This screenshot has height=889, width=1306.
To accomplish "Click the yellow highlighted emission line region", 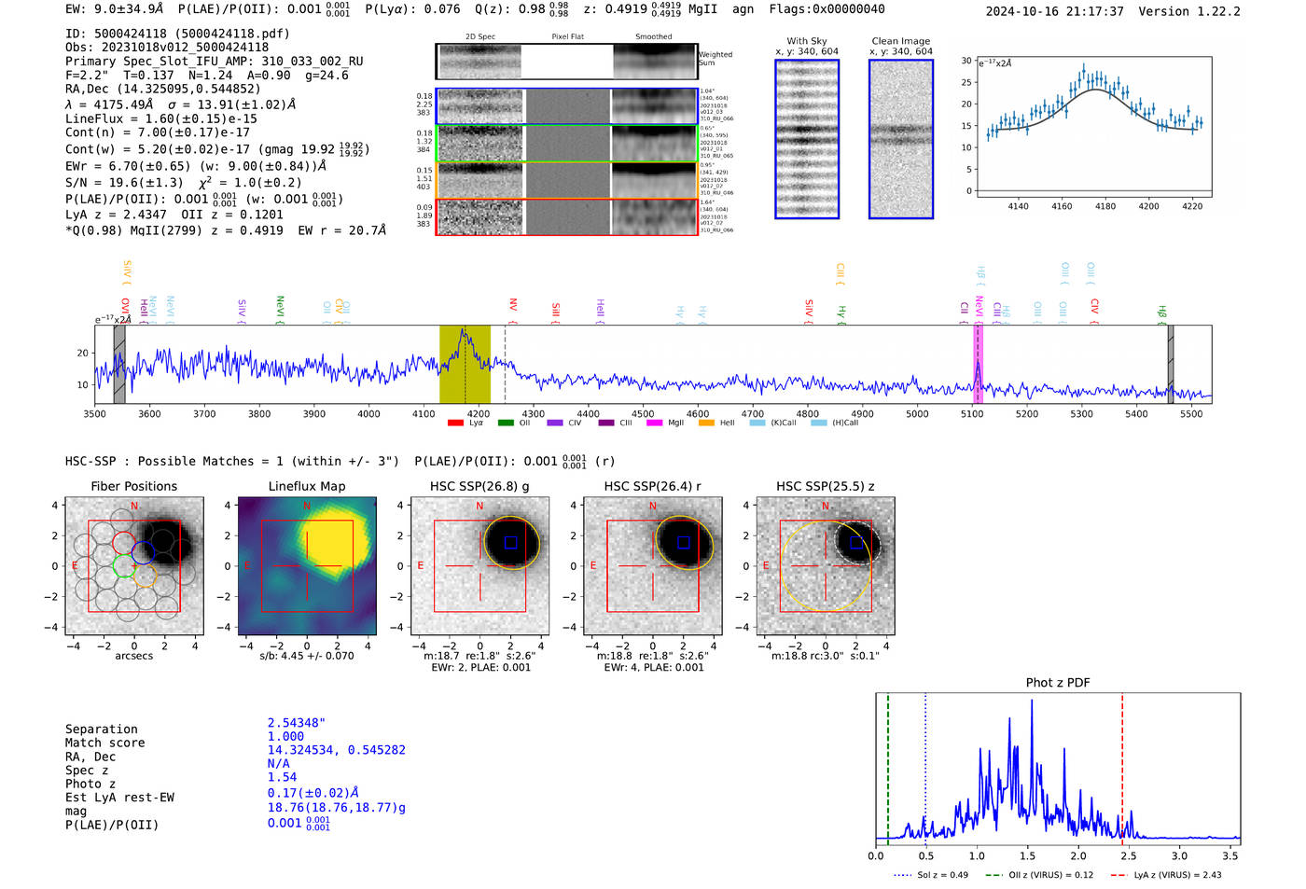I will click(465, 364).
